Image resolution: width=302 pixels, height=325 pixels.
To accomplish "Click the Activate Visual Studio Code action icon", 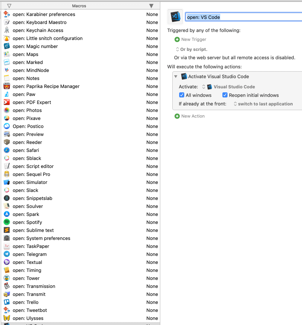I will [184, 76].
